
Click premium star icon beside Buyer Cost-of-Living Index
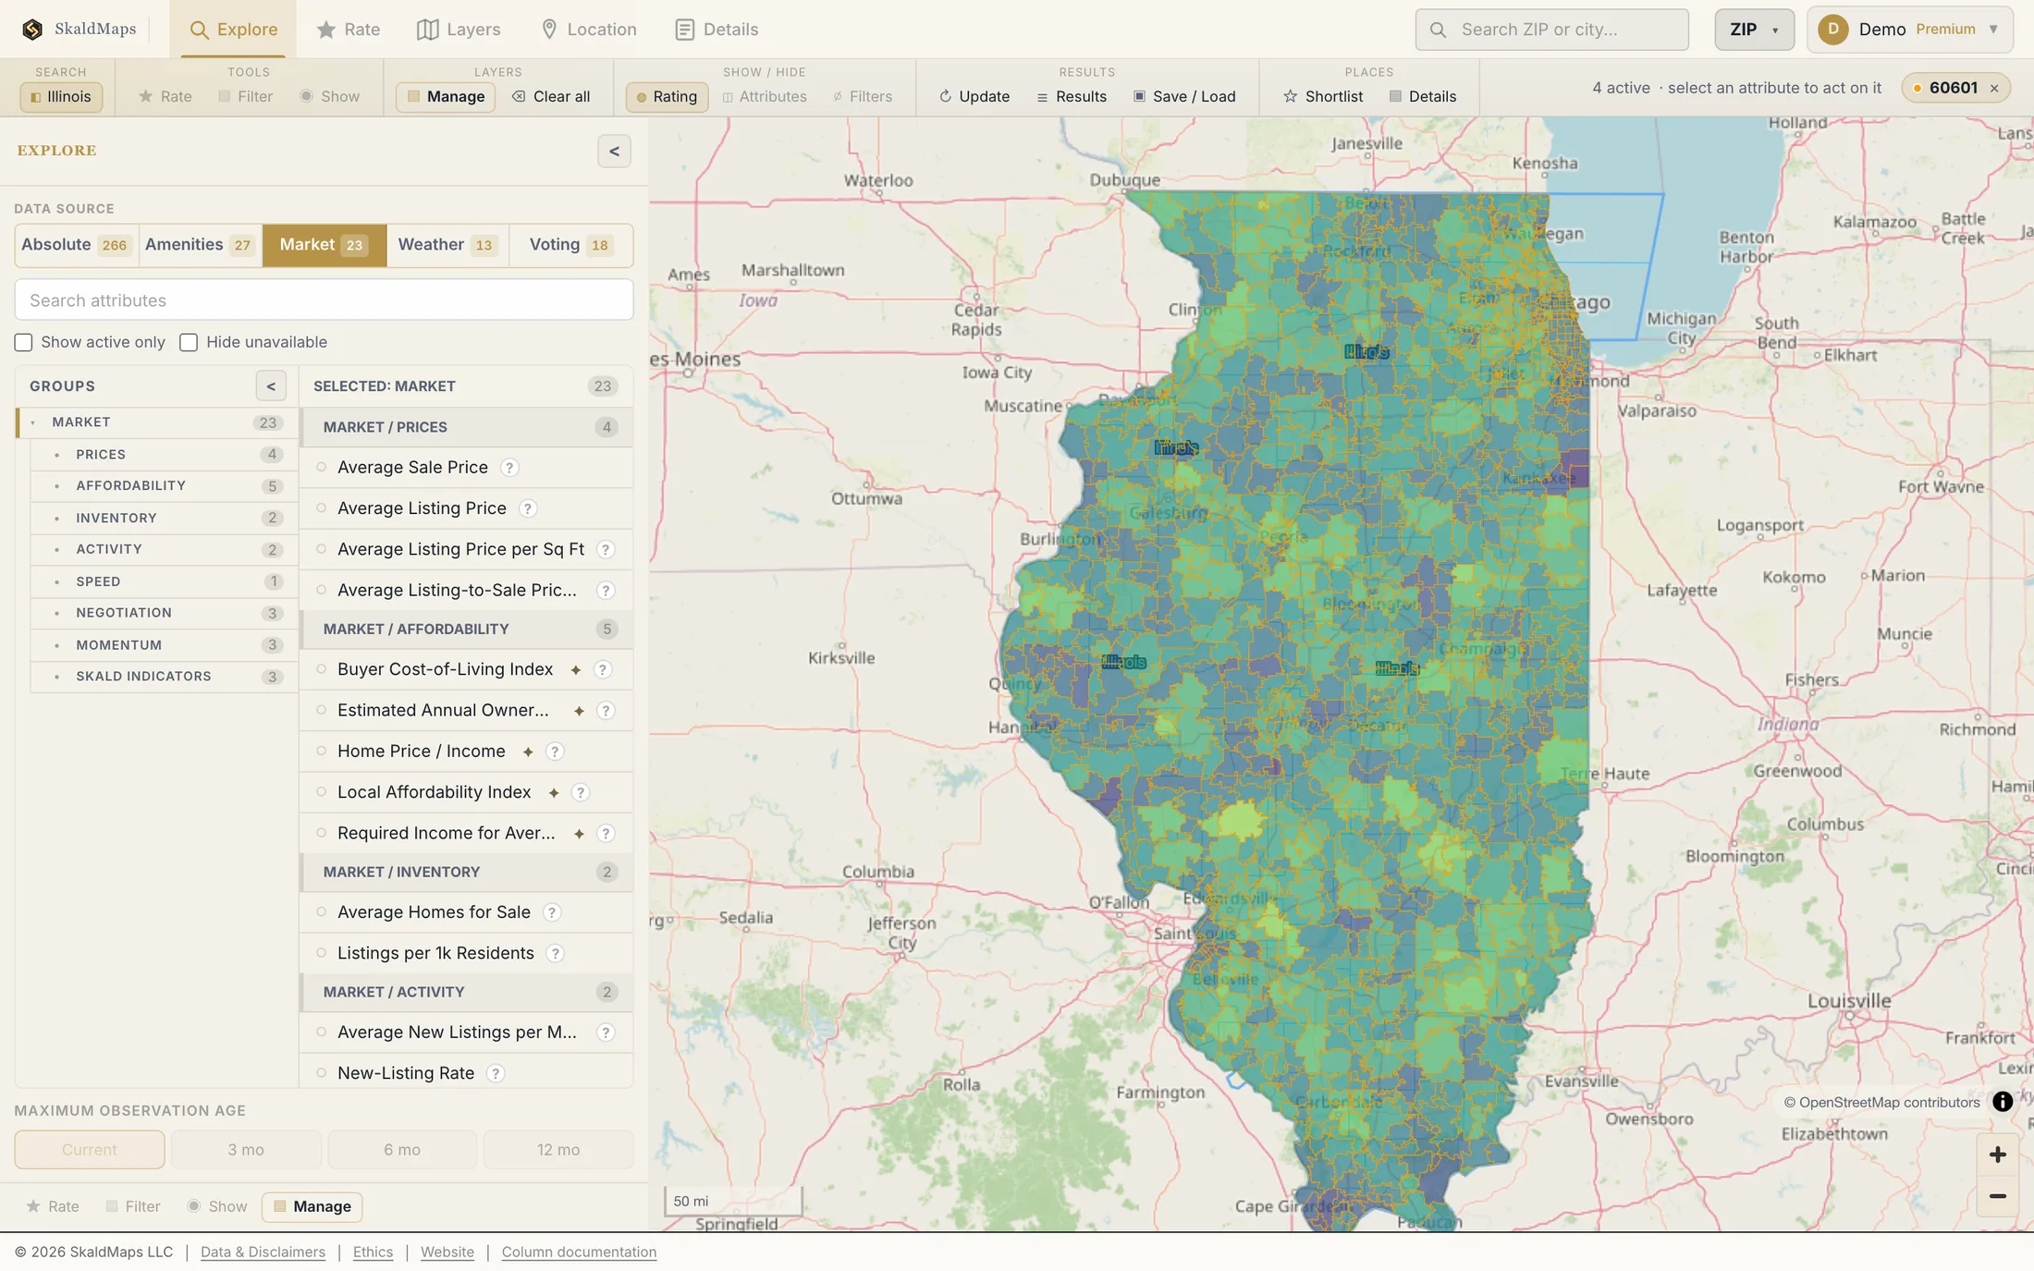tap(575, 669)
